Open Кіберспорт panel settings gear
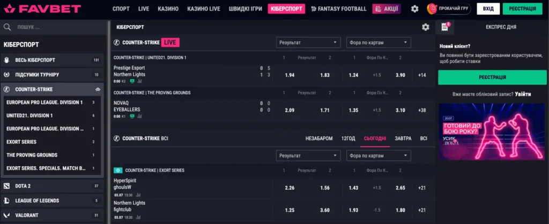The image size is (549, 224). [x=425, y=27]
